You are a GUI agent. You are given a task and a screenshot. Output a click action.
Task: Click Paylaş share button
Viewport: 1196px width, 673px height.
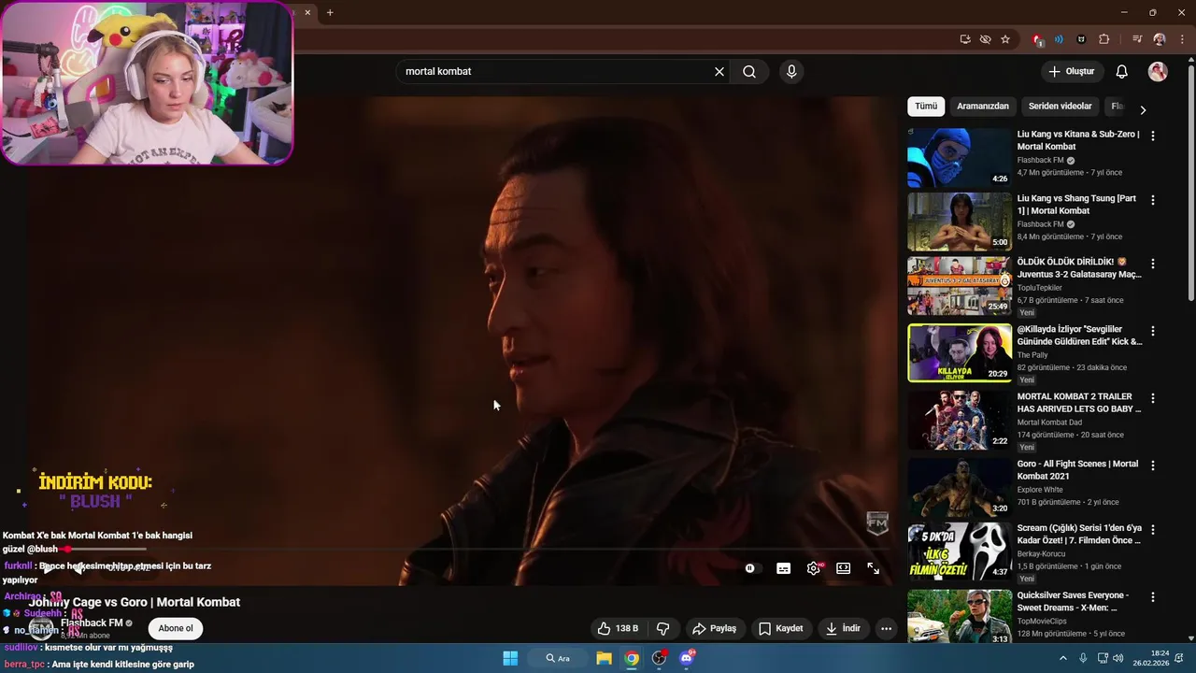714,629
